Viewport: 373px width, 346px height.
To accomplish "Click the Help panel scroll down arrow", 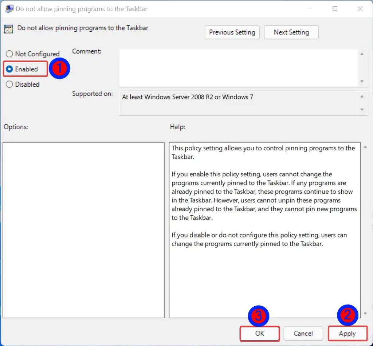I will pyautogui.click(x=365, y=314).
